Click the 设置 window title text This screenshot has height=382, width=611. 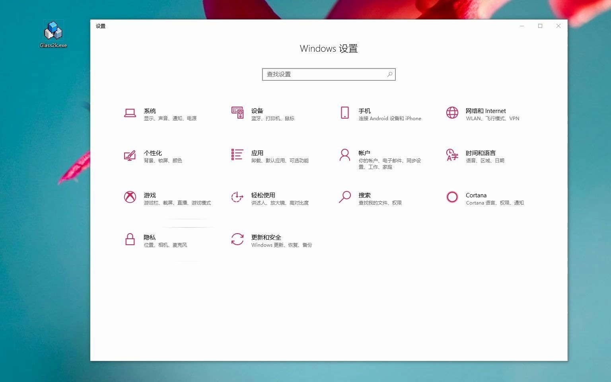(101, 26)
